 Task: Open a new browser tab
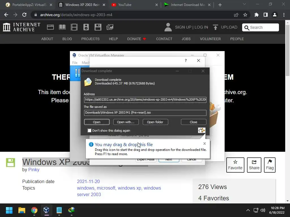click(220, 5)
